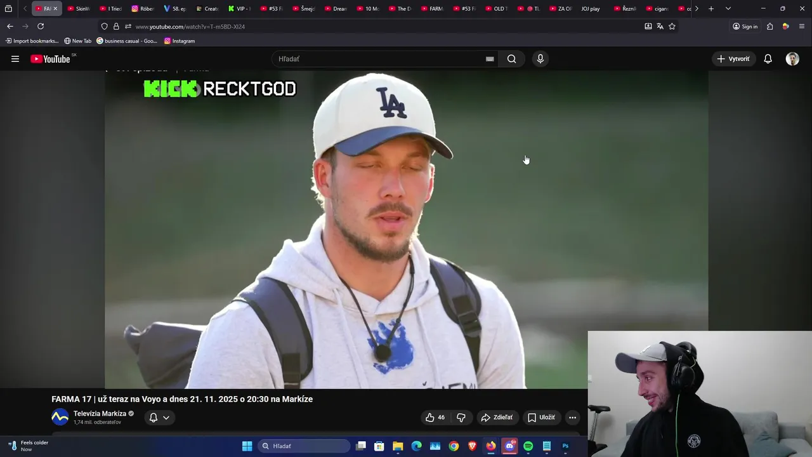Open File Explorer from the taskbar
The height and width of the screenshot is (457, 812).
[x=398, y=446]
